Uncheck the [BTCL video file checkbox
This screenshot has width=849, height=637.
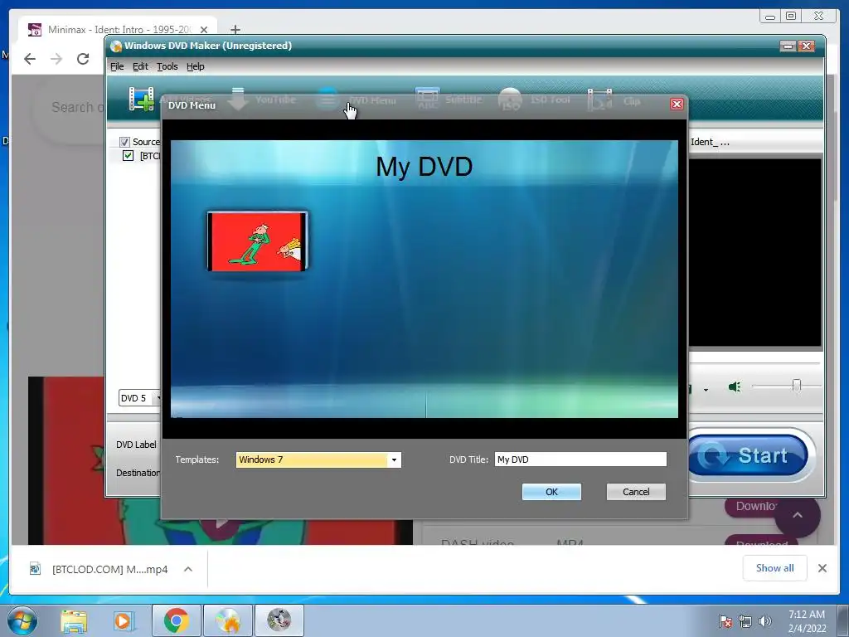tap(128, 156)
